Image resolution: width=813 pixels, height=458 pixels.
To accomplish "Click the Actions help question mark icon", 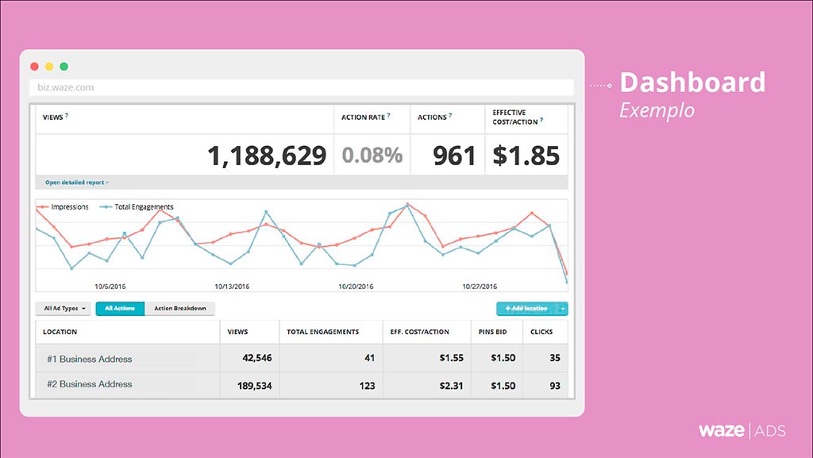I will click(x=450, y=115).
